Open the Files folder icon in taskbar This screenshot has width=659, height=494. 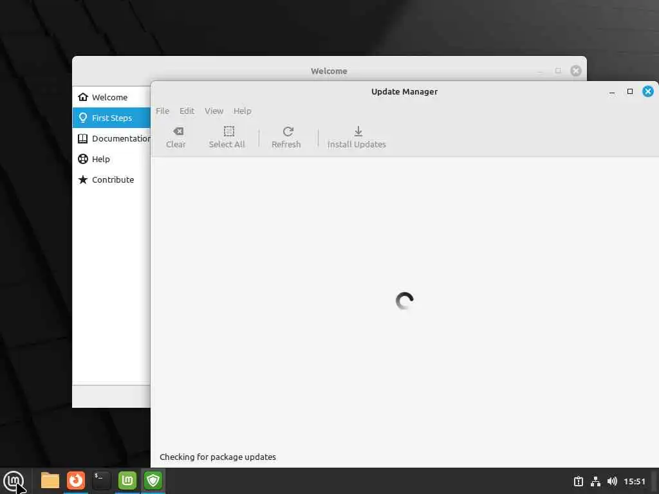(x=50, y=480)
